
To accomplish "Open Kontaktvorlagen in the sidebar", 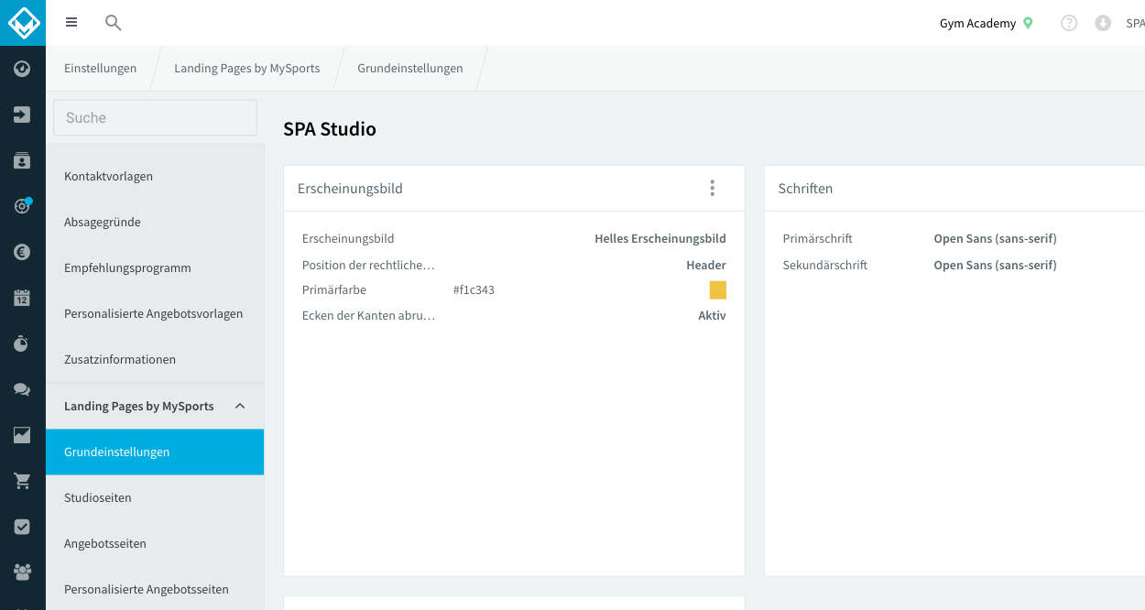I will click(x=155, y=176).
